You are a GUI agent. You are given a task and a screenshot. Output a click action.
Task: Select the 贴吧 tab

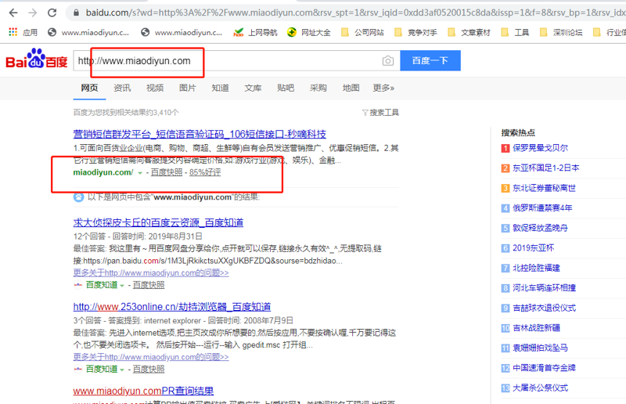[286, 88]
